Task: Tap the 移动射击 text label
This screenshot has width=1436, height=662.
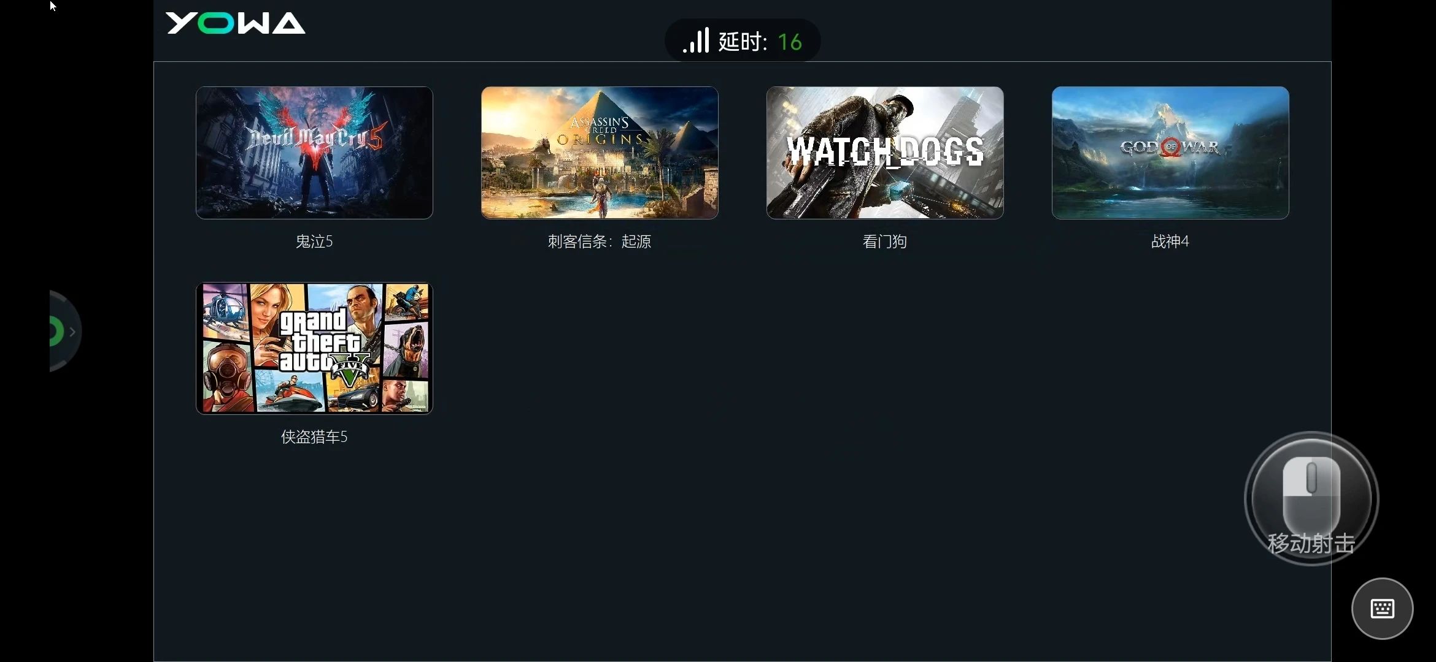Action: point(1311,543)
